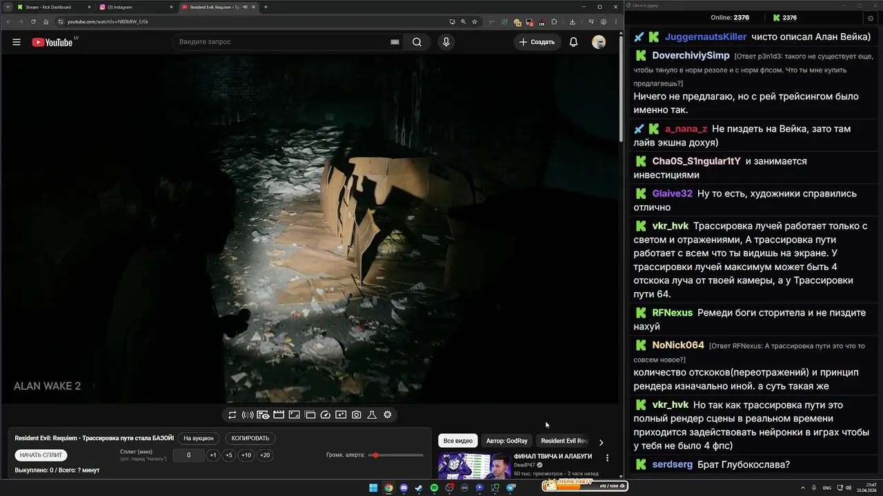Open Steam from the taskbar
Screen dimensions: 883x496
[x=419, y=488]
